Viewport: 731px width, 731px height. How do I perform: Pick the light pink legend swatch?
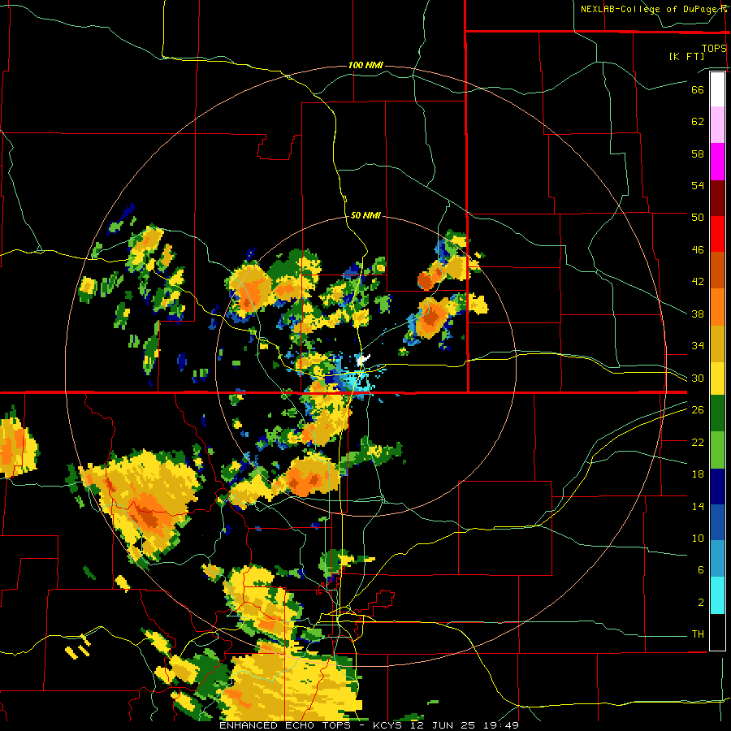click(x=717, y=125)
